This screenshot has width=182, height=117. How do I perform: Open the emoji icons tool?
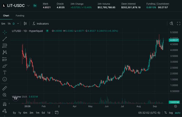tap(5, 79)
